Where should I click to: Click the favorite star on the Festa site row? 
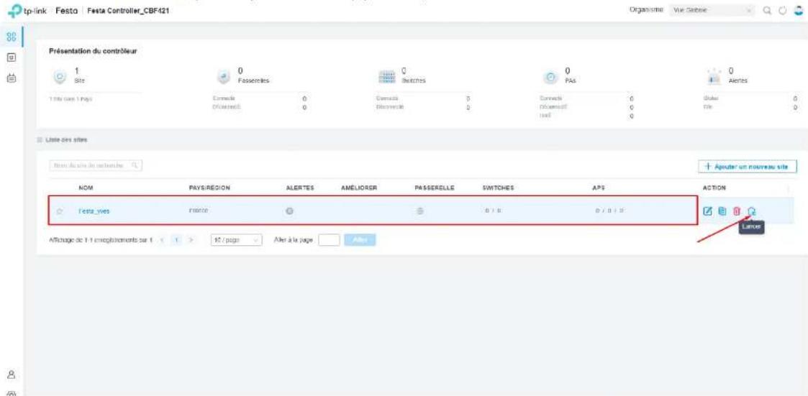click(60, 211)
